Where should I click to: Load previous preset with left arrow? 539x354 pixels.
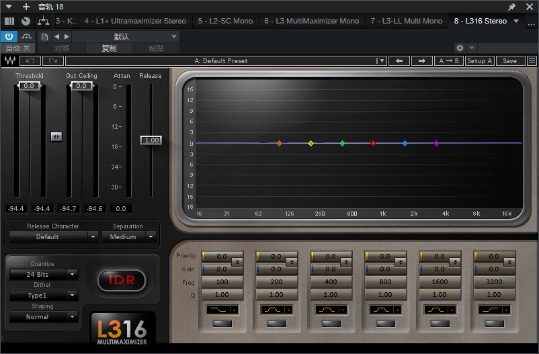pos(399,61)
